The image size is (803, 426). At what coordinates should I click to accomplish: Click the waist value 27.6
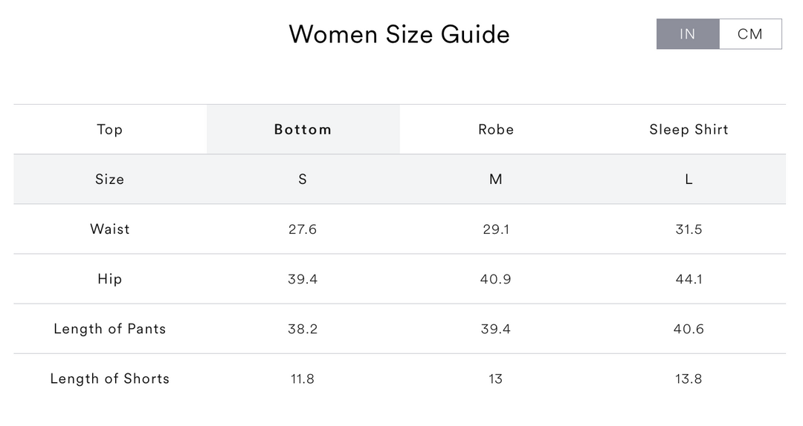pos(303,229)
